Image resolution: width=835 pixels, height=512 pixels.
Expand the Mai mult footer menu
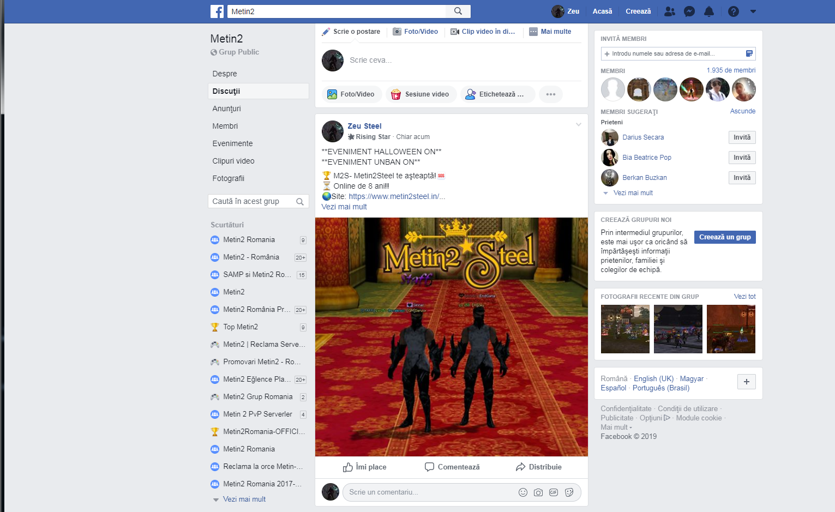tap(616, 427)
